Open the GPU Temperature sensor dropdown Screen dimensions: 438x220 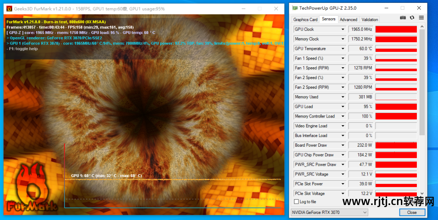[343, 49]
